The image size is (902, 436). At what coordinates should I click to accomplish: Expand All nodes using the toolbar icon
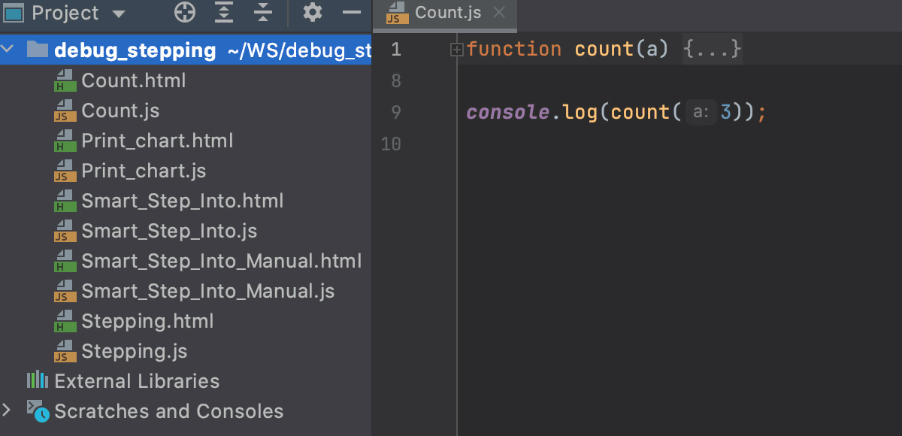pyautogui.click(x=223, y=13)
